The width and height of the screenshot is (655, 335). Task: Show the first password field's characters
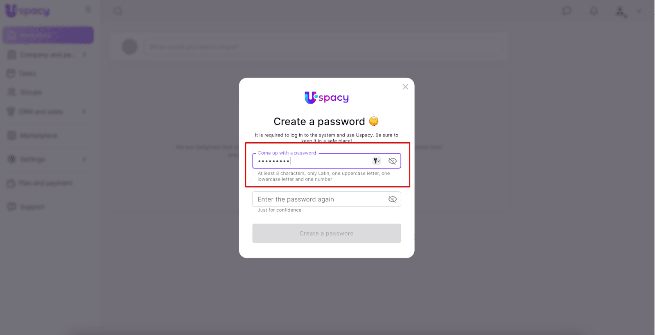(393, 161)
